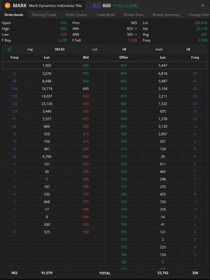
Task: Select offer price 750
Action: click(124, 209)
